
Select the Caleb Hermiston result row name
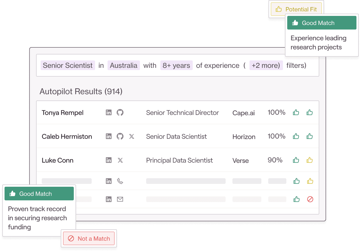point(67,136)
